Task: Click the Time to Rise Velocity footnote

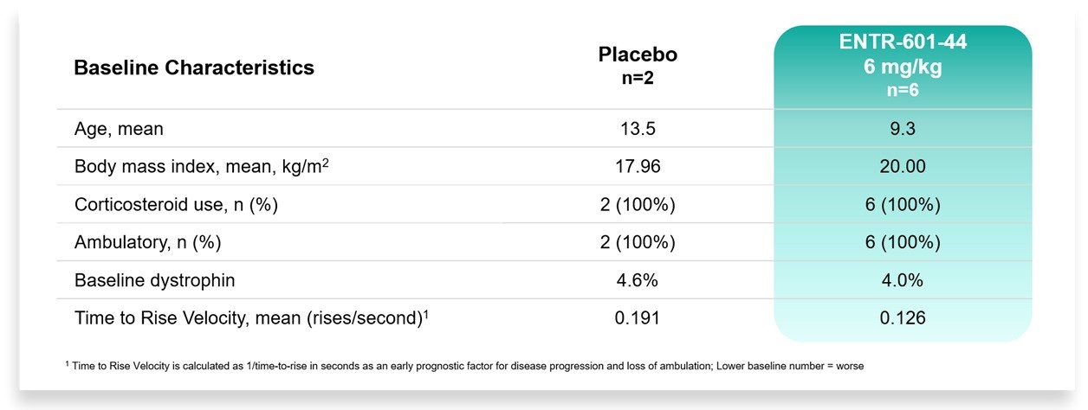Action: pos(464,366)
